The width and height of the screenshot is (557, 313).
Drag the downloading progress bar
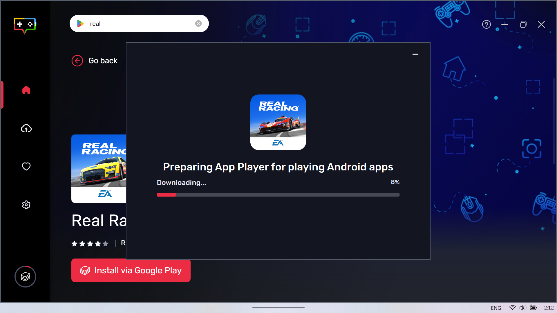pyautogui.click(x=278, y=195)
